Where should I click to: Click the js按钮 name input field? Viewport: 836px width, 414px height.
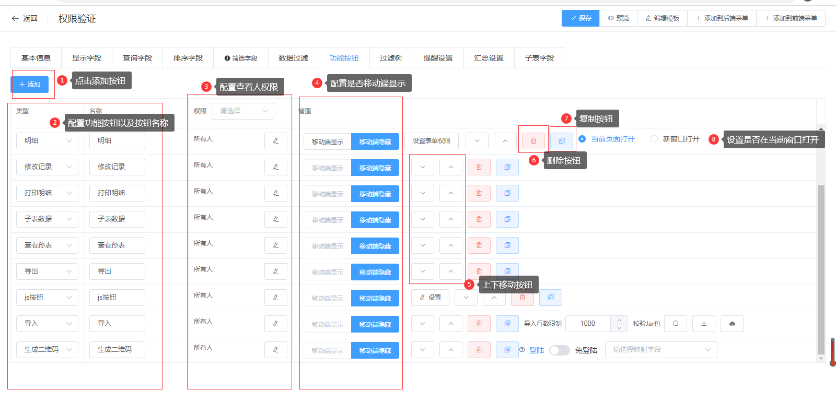(x=117, y=298)
